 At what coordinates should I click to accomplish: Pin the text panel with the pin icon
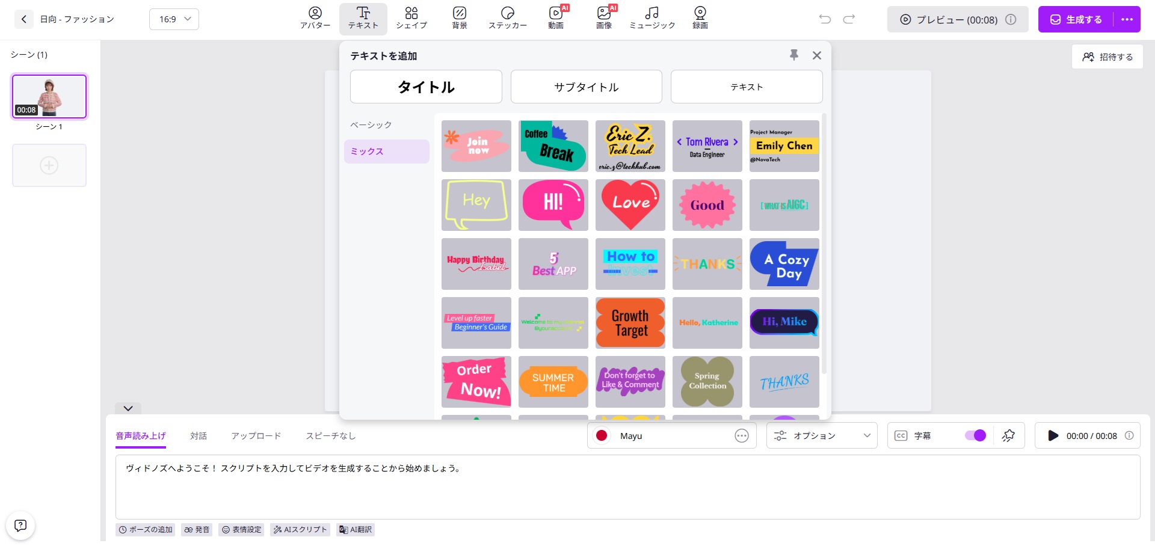(x=794, y=55)
